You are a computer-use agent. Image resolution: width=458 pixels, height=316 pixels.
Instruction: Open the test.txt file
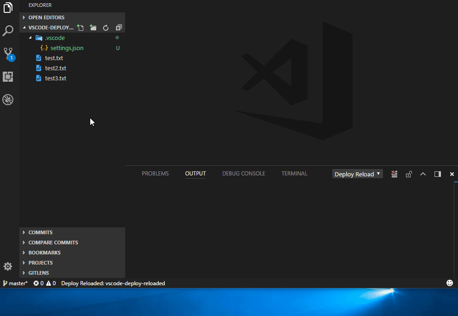[72, 58]
